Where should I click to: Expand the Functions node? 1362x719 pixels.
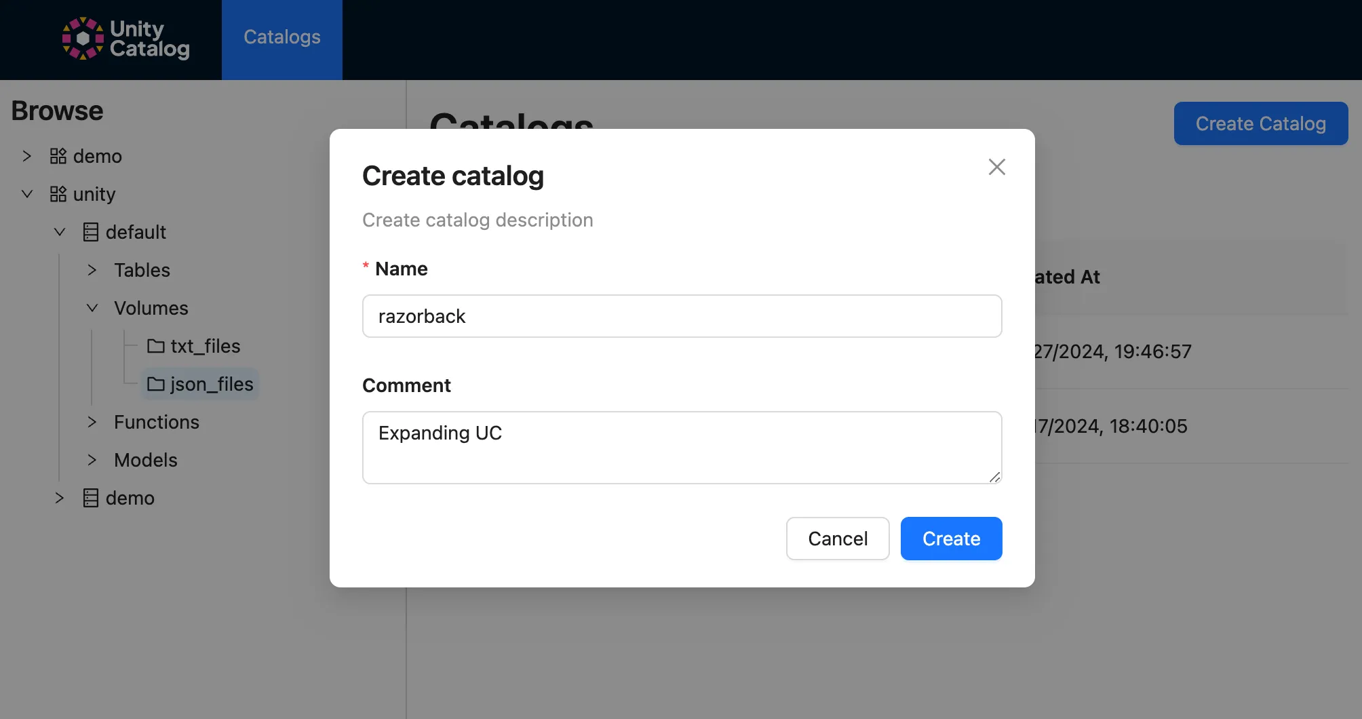point(92,422)
